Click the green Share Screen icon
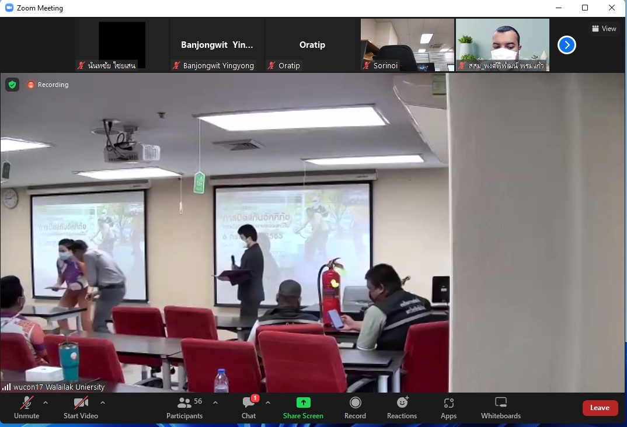The width and height of the screenshot is (627, 427). coord(303,403)
